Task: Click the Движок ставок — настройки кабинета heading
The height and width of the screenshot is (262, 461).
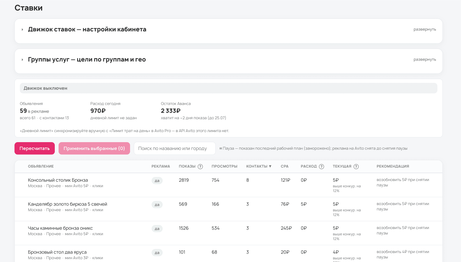Action: [87, 29]
